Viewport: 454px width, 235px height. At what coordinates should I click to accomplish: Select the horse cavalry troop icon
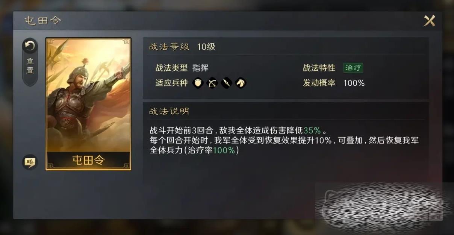[x=241, y=82]
